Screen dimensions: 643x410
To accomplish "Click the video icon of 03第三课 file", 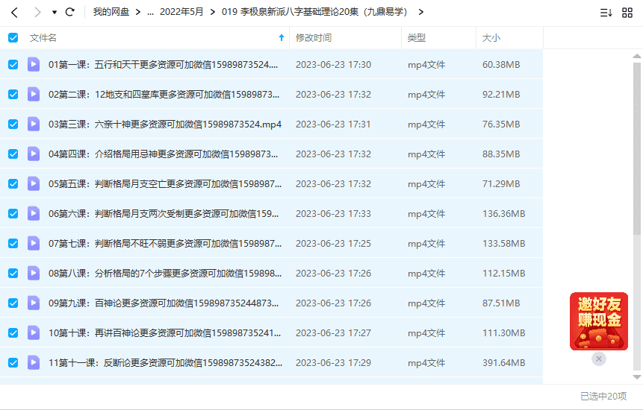I will point(34,124).
